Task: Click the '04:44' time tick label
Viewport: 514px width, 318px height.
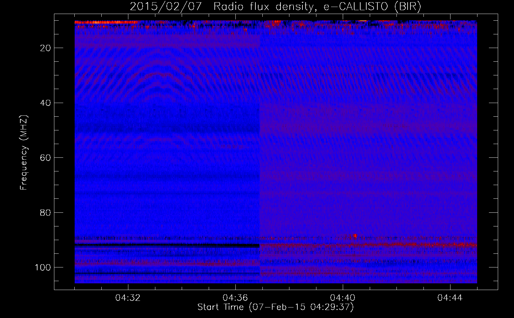Action: pos(450,298)
